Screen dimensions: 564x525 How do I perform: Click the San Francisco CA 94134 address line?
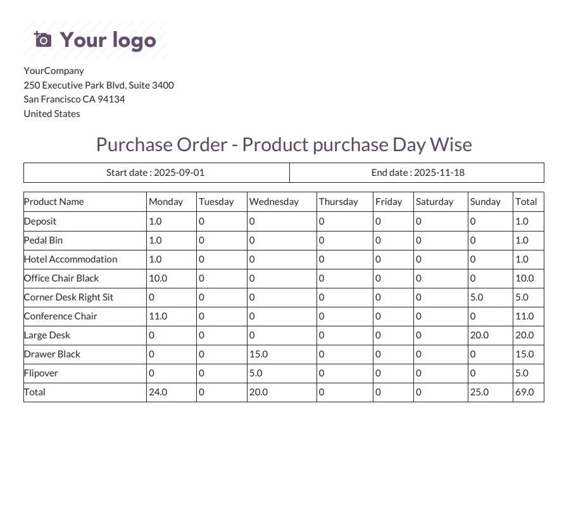pos(74,99)
